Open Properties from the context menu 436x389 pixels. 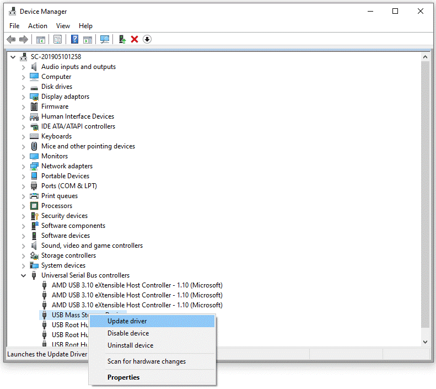(123, 377)
